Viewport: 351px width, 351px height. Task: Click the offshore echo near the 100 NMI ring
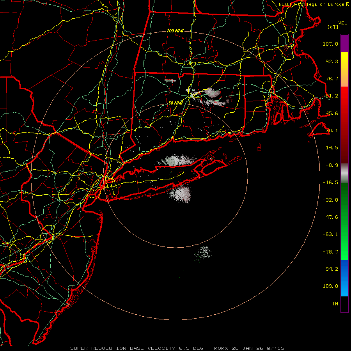pos(203,253)
